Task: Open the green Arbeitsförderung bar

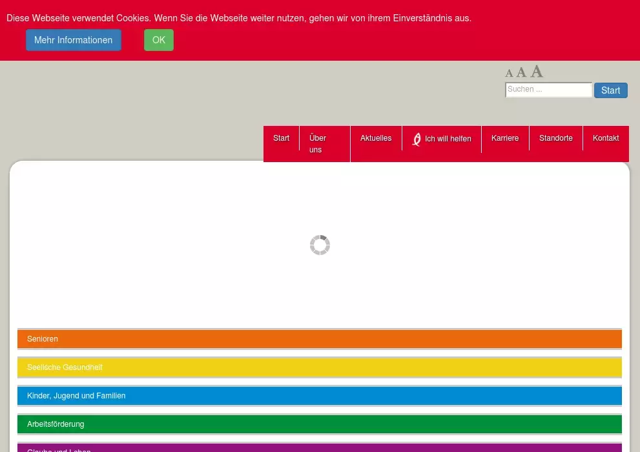Action: point(319,424)
